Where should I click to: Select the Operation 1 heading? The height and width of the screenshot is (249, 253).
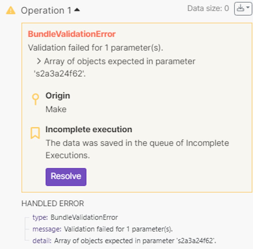pyautogui.click(x=46, y=11)
